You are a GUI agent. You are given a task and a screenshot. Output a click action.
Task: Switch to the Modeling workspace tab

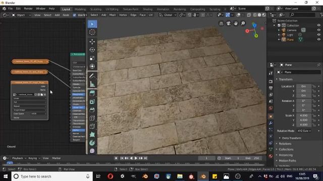coord(80,9)
